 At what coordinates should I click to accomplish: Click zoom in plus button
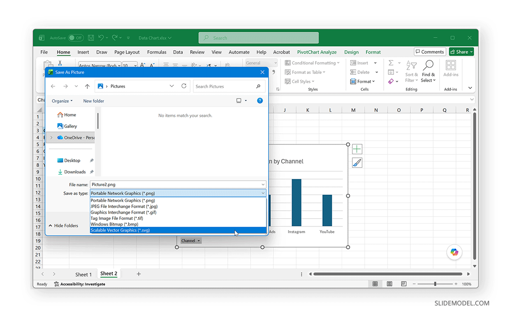(x=456, y=284)
